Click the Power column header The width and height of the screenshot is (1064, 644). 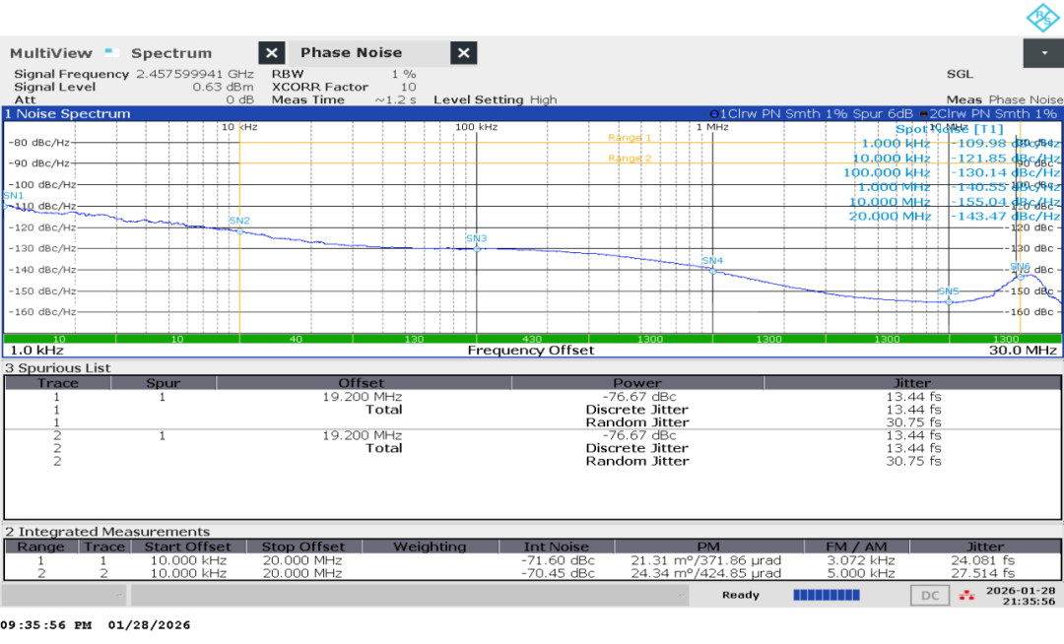[637, 382]
